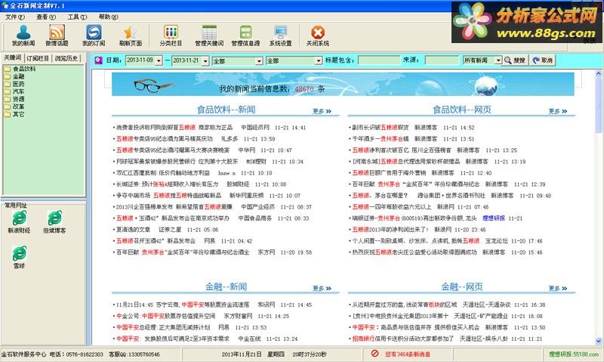The width and height of the screenshot is (604, 362).
Task: Click 更多 link for 金融--新闻
Action: [x=322, y=288]
